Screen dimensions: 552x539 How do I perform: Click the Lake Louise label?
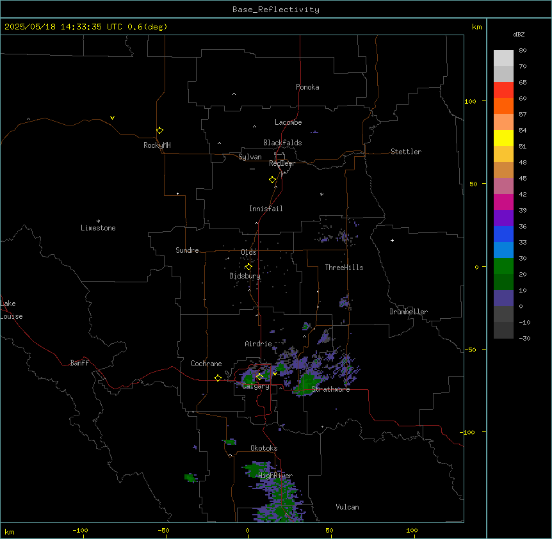[x=12, y=310]
